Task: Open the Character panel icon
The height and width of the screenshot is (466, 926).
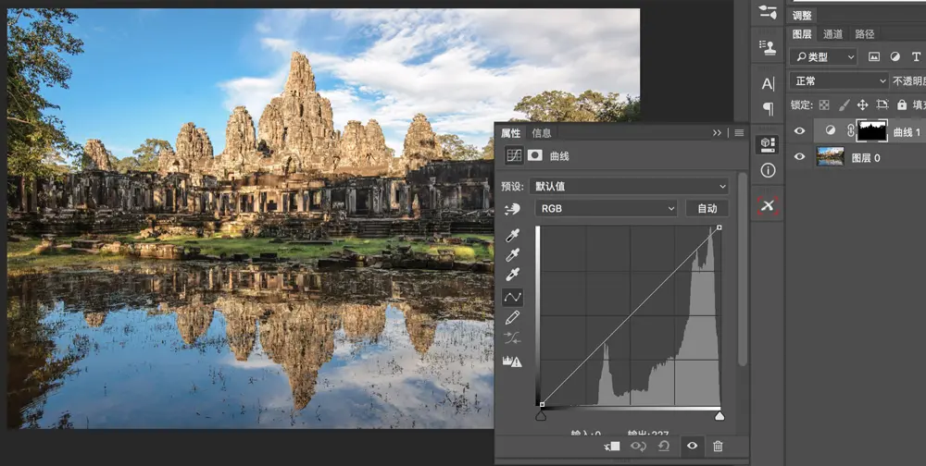Action: (768, 84)
